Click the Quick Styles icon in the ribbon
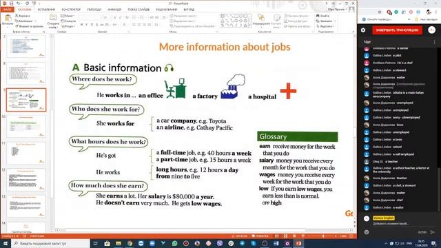 click(277, 19)
